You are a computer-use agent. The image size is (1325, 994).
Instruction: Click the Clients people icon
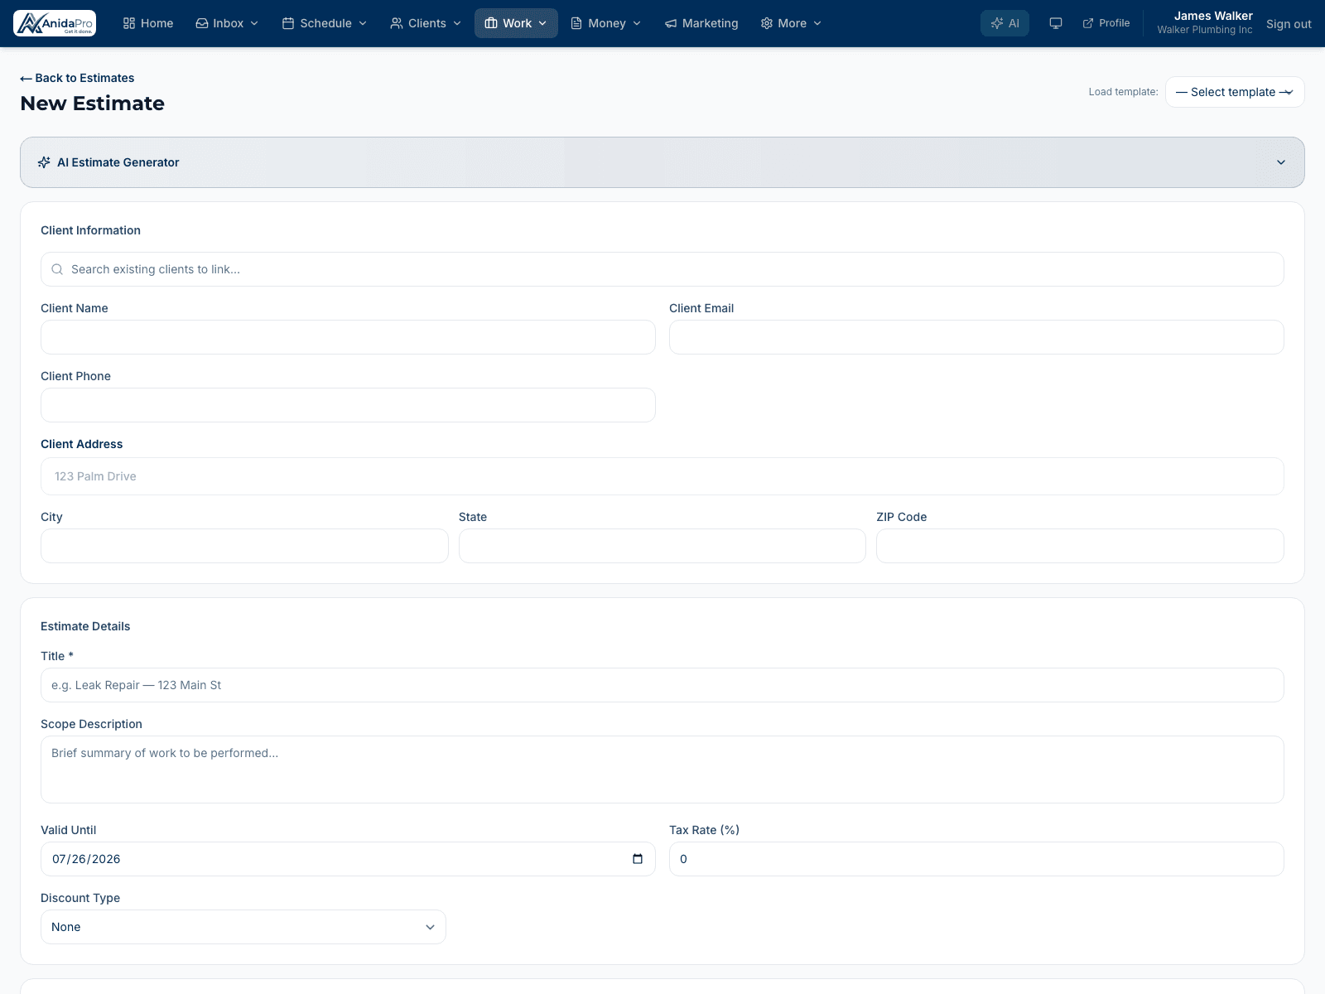[x=397, y=23]
